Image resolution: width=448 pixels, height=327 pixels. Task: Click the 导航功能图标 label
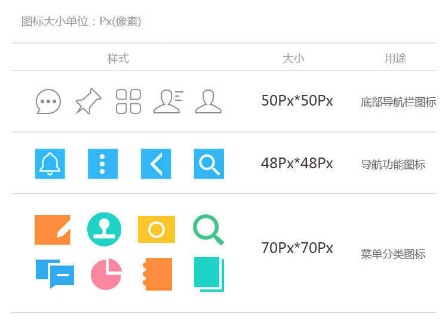click(393, 165)
